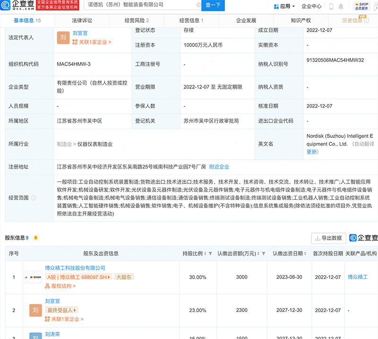378x339 pixels.
Task: Open shareholder 刘涛荣 link
Action: point(52,334)
